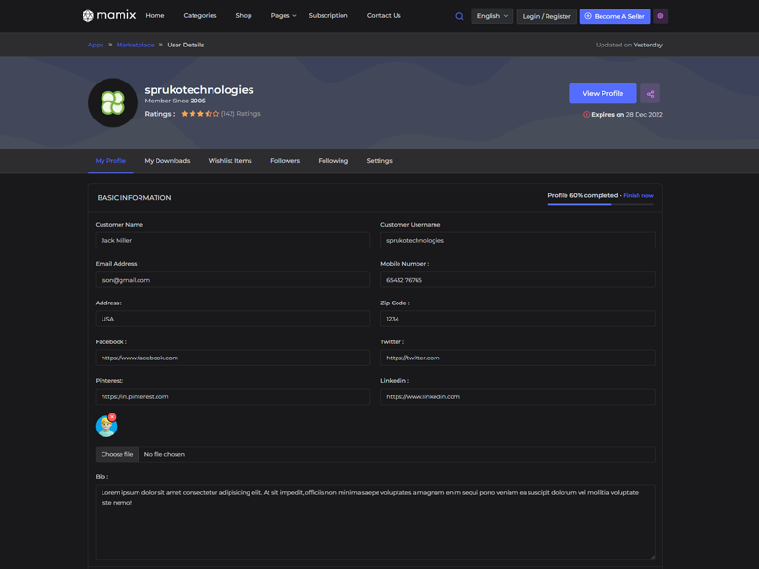This screenshot has width=759, height=569.
Task: Click the Become A Seller button
Action: (x=615, y=16)
